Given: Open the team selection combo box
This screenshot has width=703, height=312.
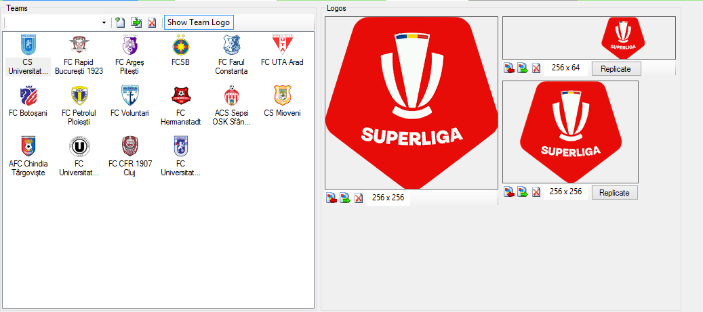Looking at the screenshot, I should click(56, 22).
